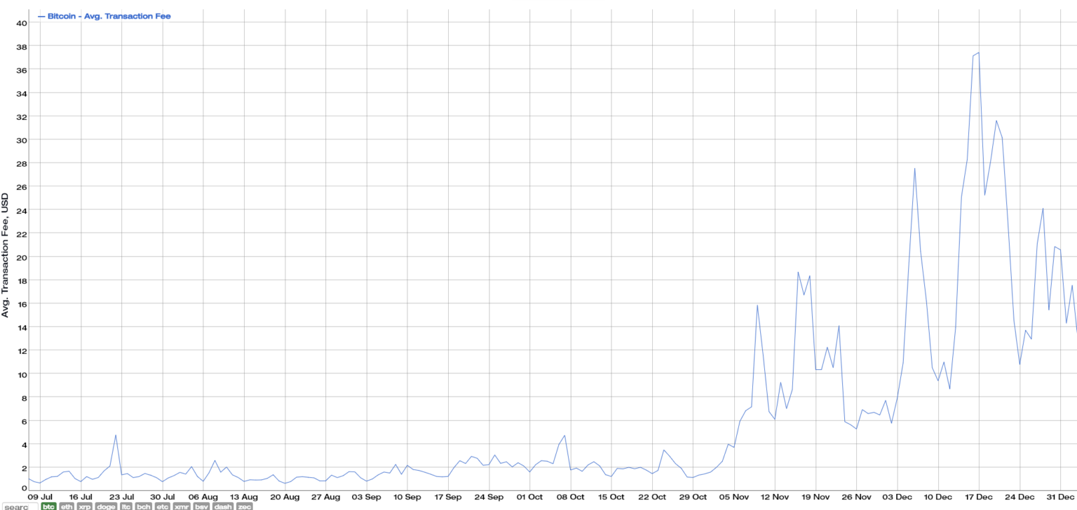The image size is (1077, 510).
Task: Click the highest fee peak near 17 Dec
Action: point(978,53)
